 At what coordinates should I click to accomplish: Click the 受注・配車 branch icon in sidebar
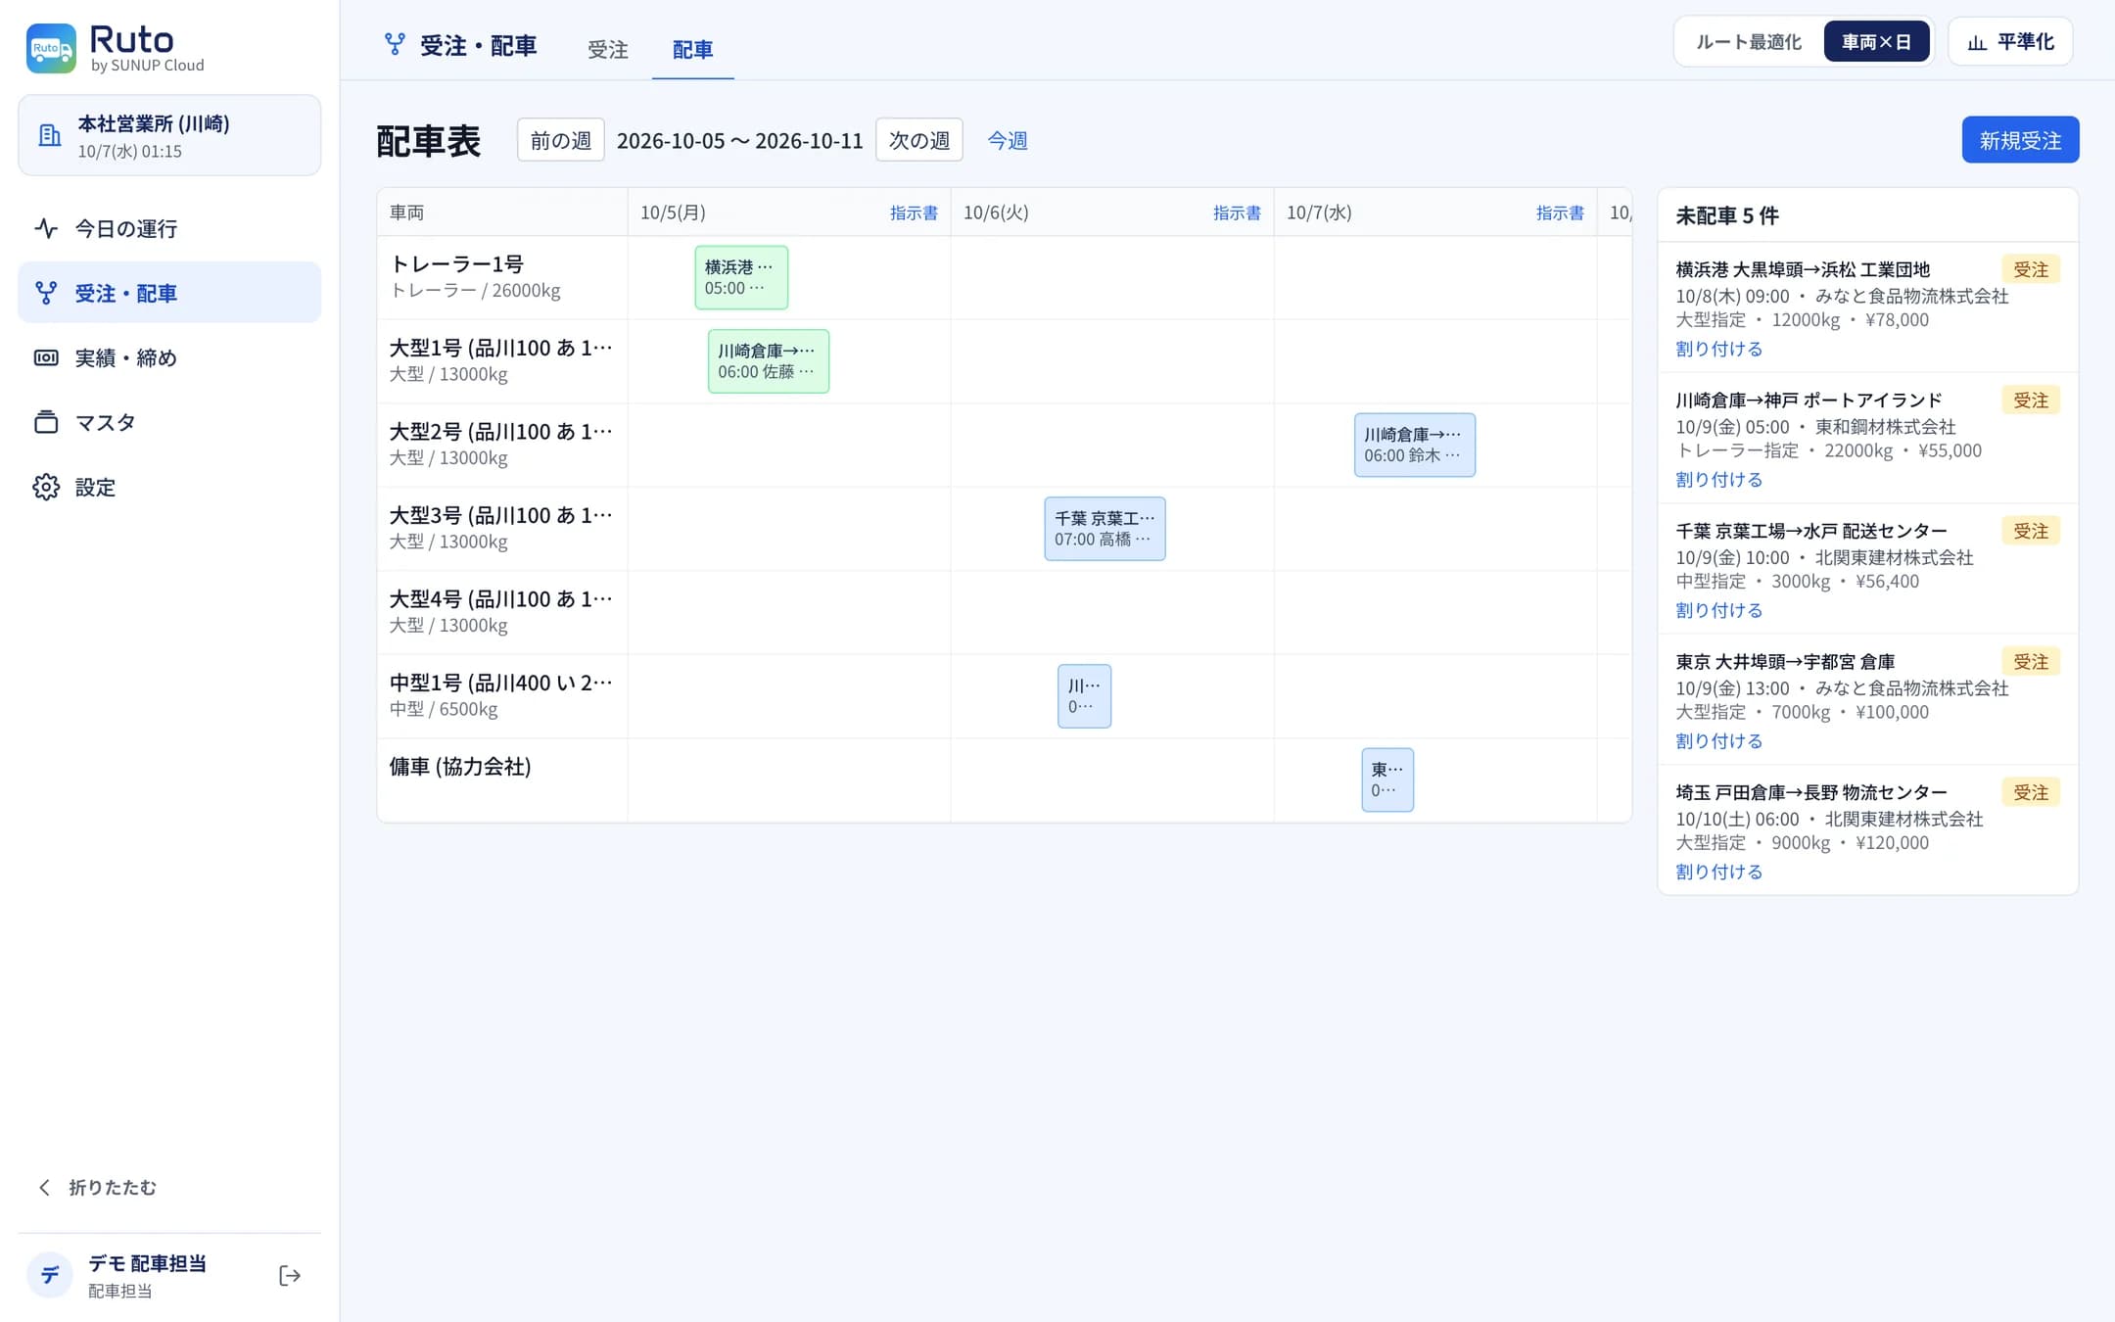pyautogui.click(x=46, y=293)
